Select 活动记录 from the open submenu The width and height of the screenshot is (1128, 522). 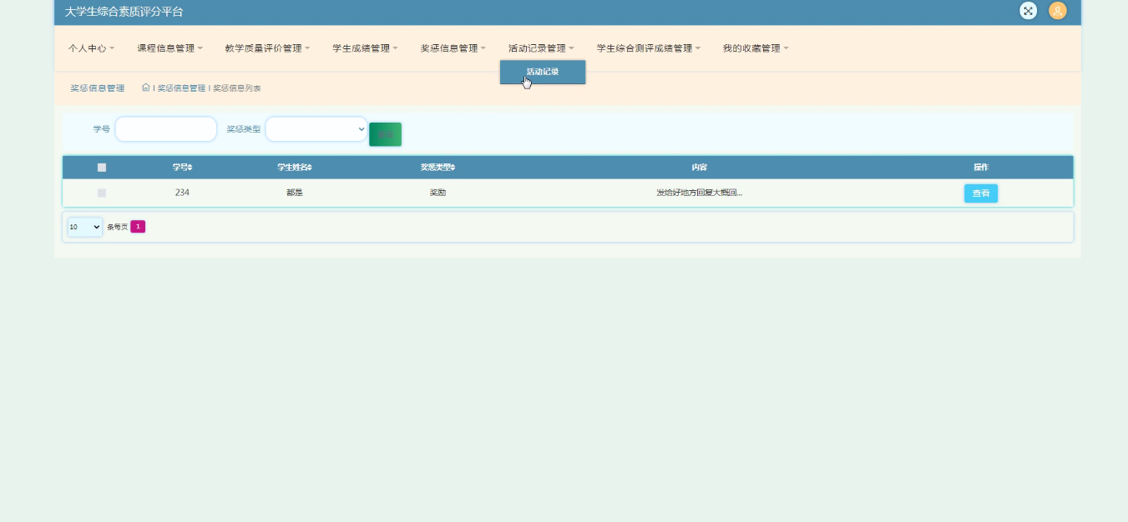click(x=543, y=73)
